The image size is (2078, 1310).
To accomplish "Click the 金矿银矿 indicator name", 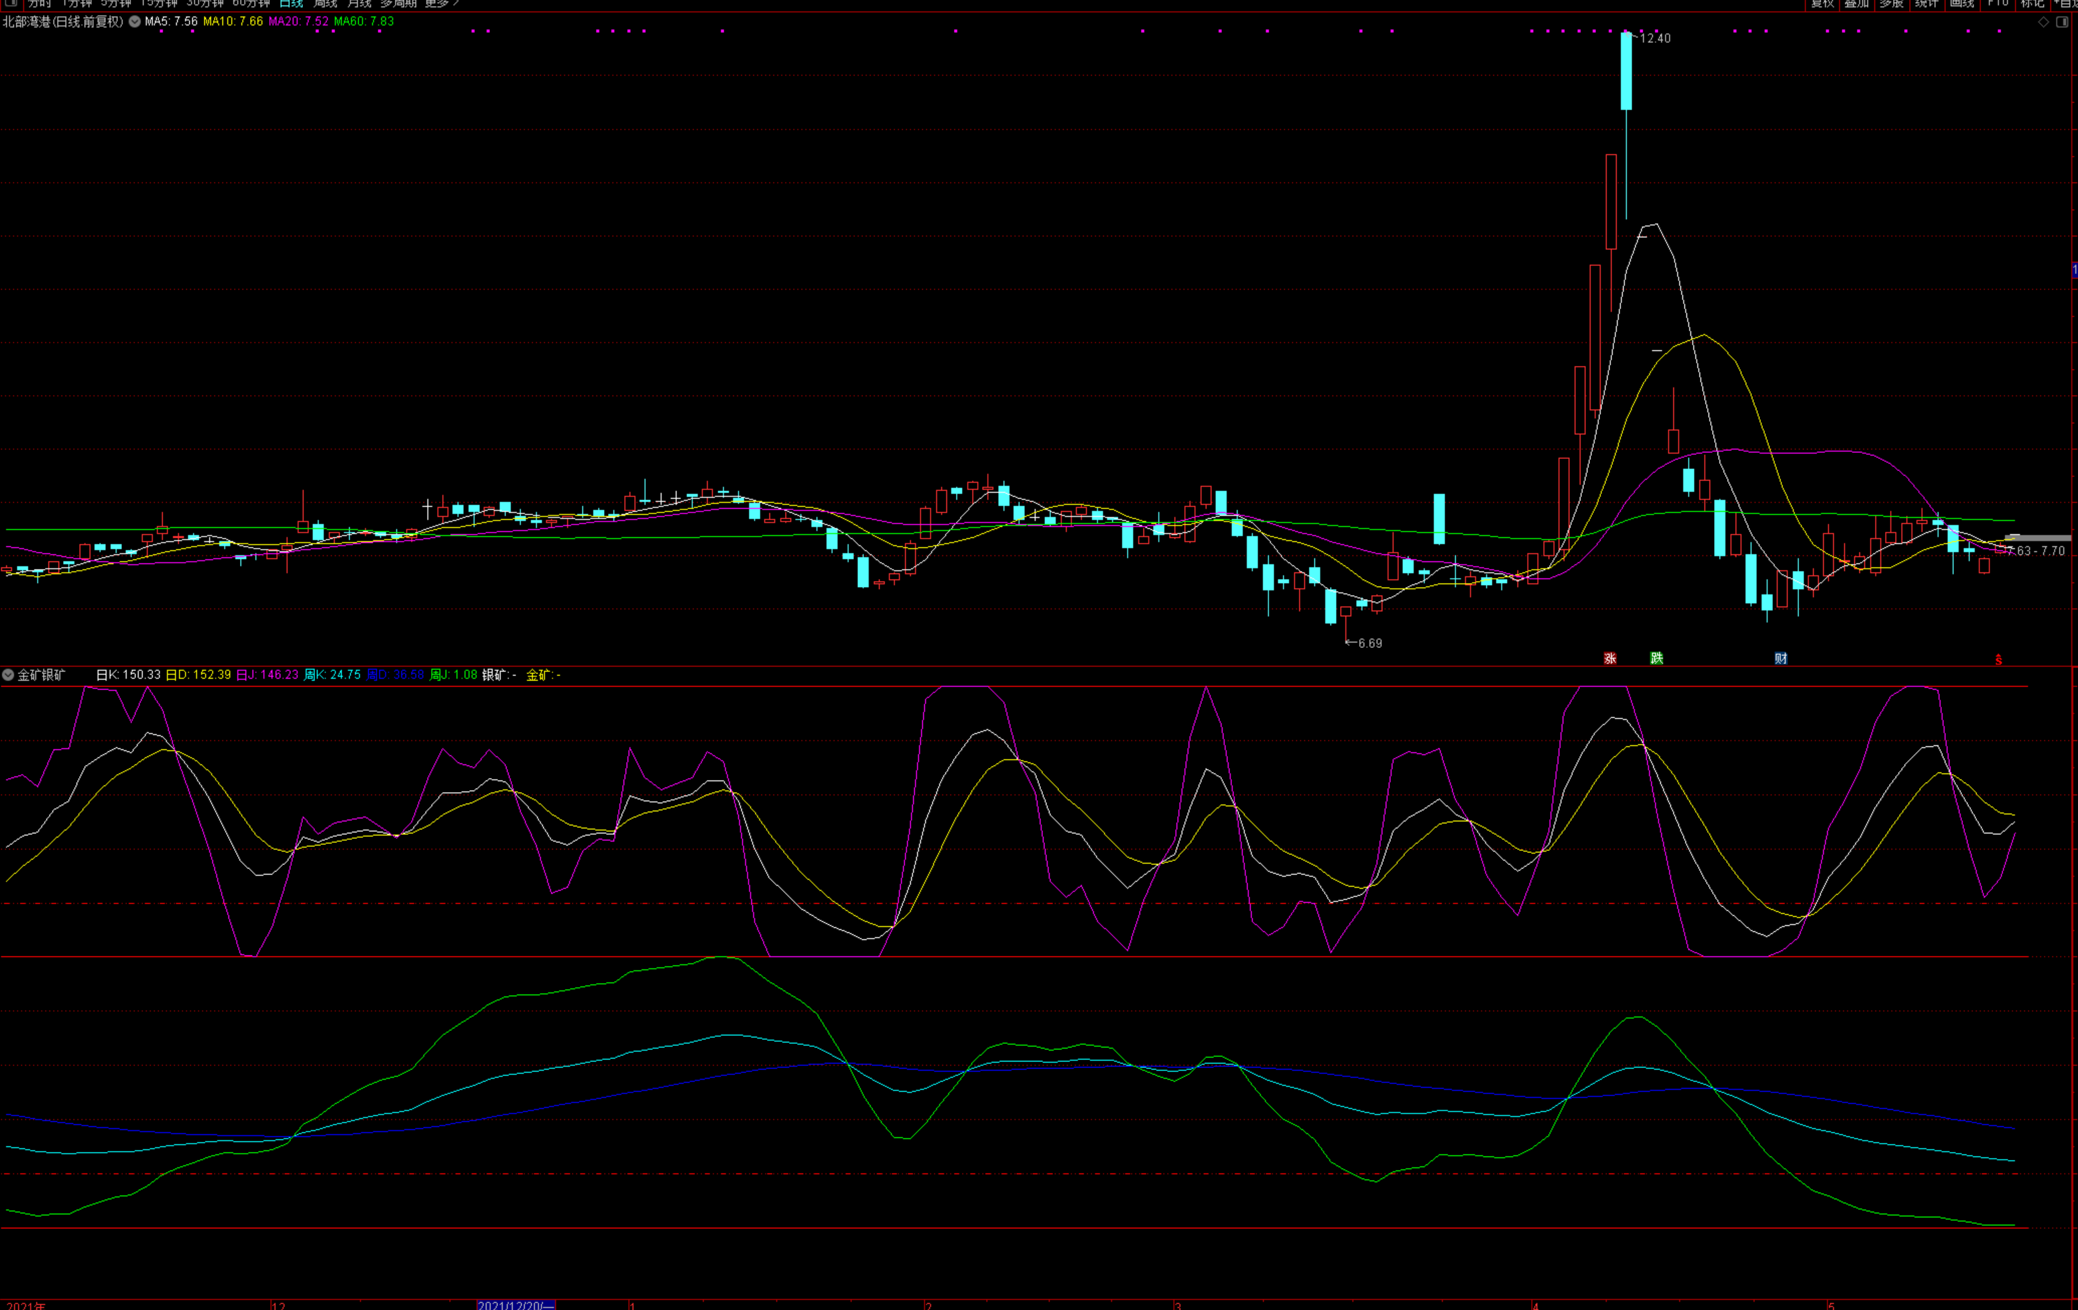I will tap(42, 674).
